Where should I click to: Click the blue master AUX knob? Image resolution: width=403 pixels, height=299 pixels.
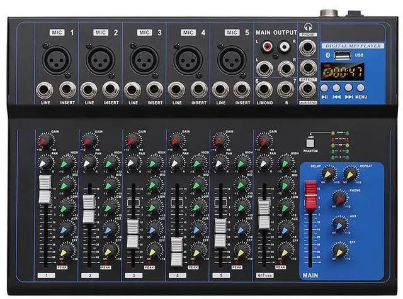[x=340, y=224]
